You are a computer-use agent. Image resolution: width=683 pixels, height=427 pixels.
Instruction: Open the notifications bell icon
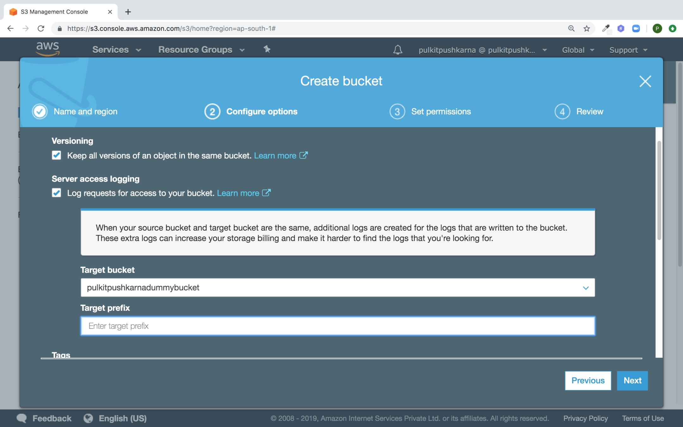coord(397,50)
